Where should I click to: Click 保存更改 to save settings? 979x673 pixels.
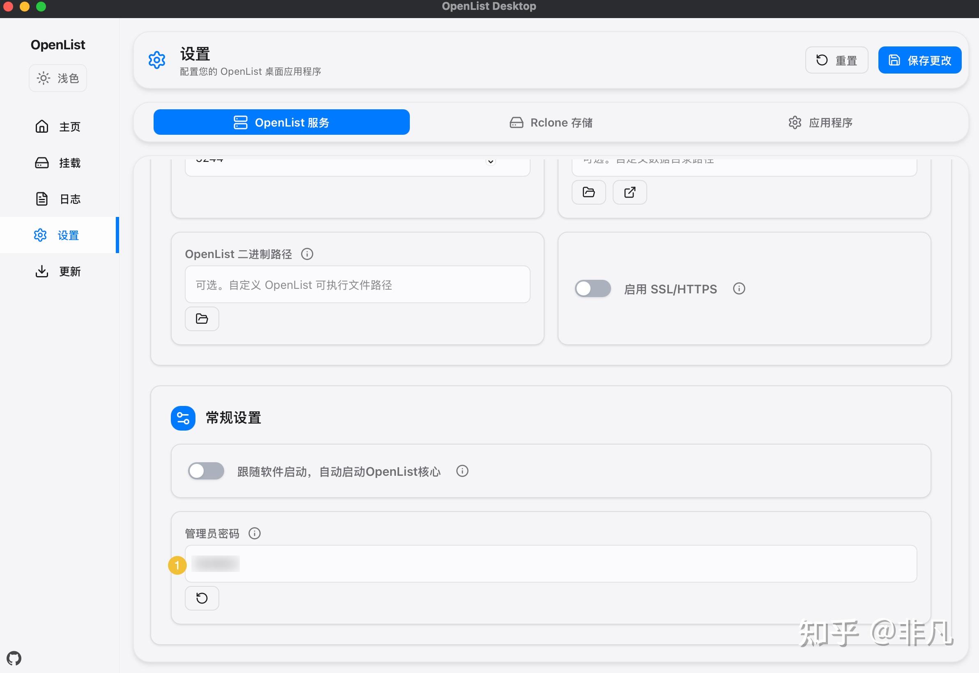pos(919,60)
